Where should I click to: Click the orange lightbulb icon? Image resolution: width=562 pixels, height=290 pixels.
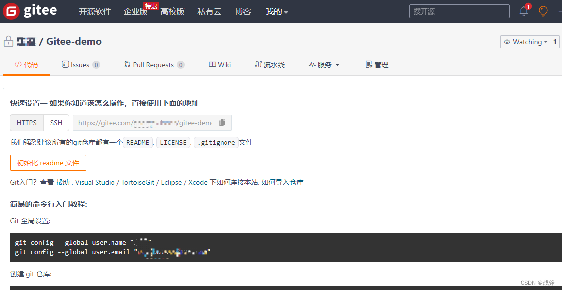coord(543,11)
